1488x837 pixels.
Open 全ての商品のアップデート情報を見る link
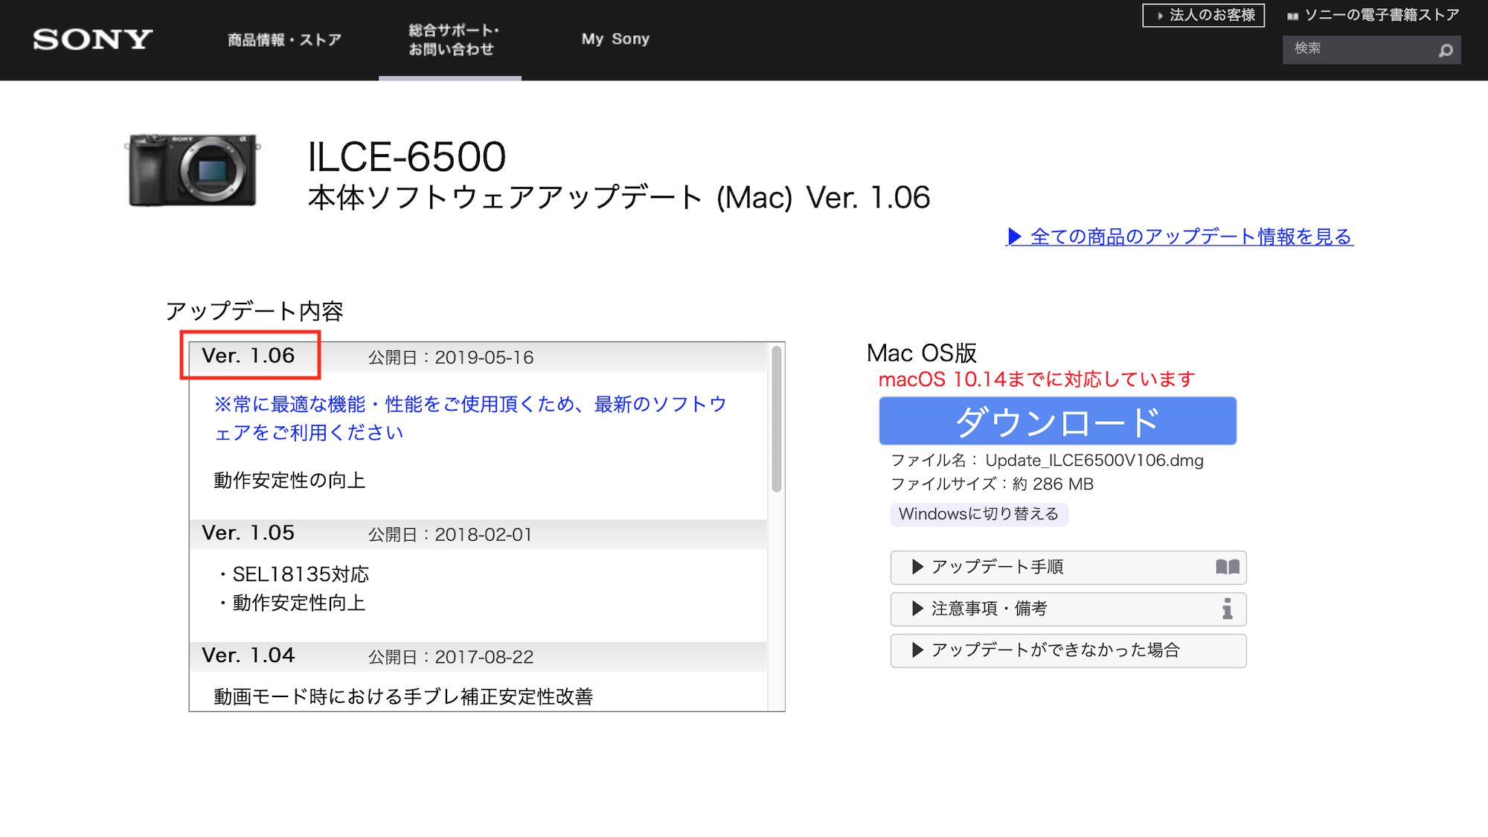(x=1190, y=237)
